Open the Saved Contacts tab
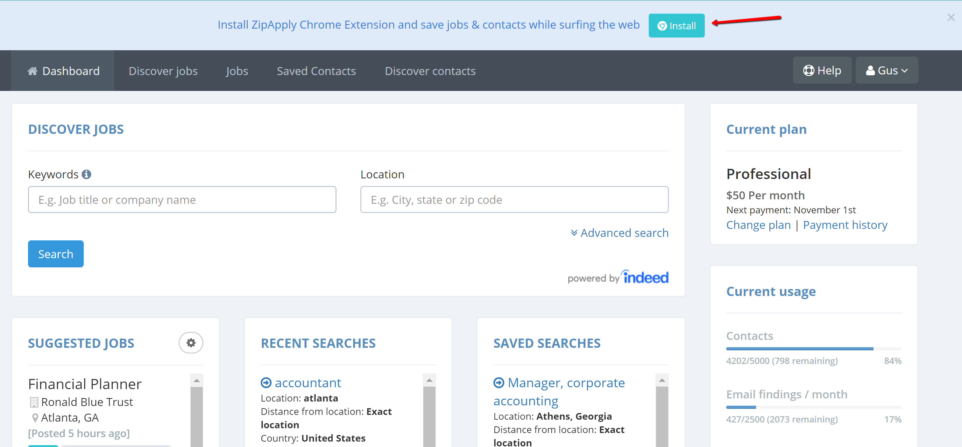 (x=316, y=71)
